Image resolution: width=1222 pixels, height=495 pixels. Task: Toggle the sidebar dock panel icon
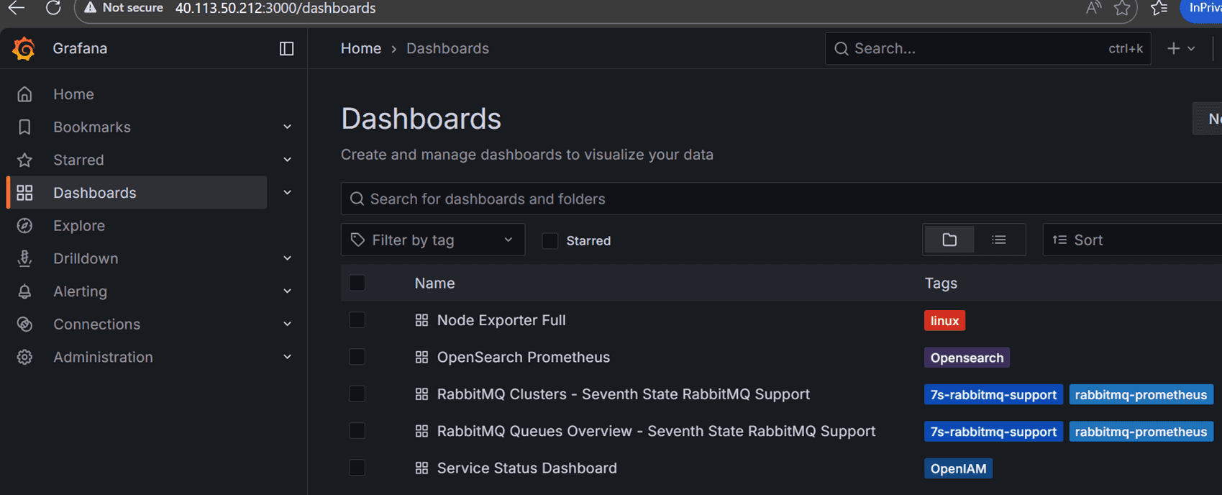pos(286,48)
